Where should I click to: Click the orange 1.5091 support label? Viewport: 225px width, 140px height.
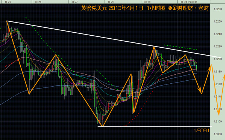[x=202, y=131]
